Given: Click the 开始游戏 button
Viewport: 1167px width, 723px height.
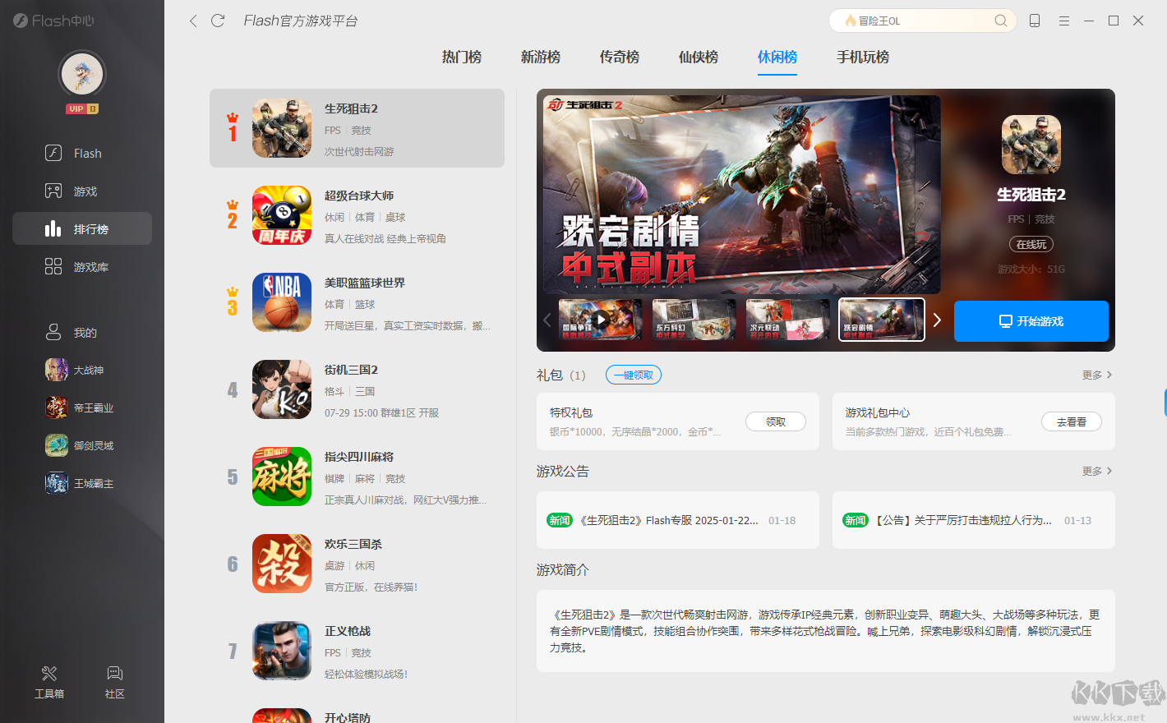Looking at the screenshot, I should coord(1031,321).
